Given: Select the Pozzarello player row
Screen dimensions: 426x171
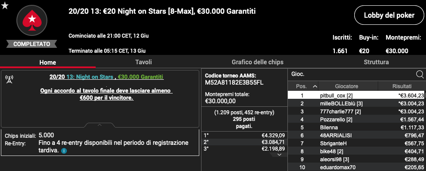Looking at the screenshot, I should click(357, 119).
